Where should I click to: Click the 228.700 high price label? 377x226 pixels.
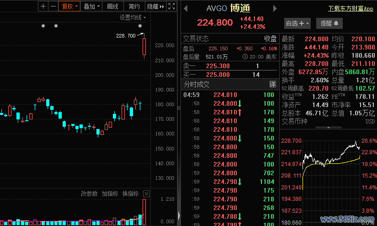coord(126,36)
